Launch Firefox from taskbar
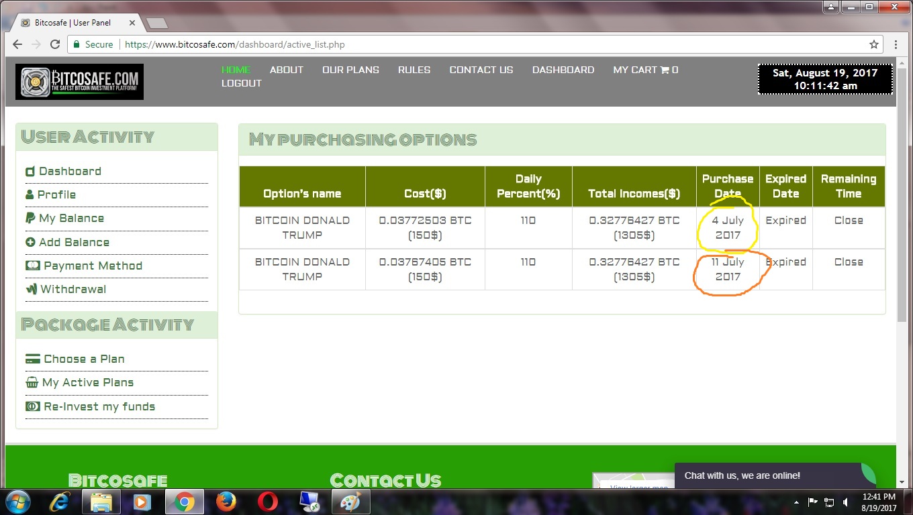913x515 pixels. point(226,502)
